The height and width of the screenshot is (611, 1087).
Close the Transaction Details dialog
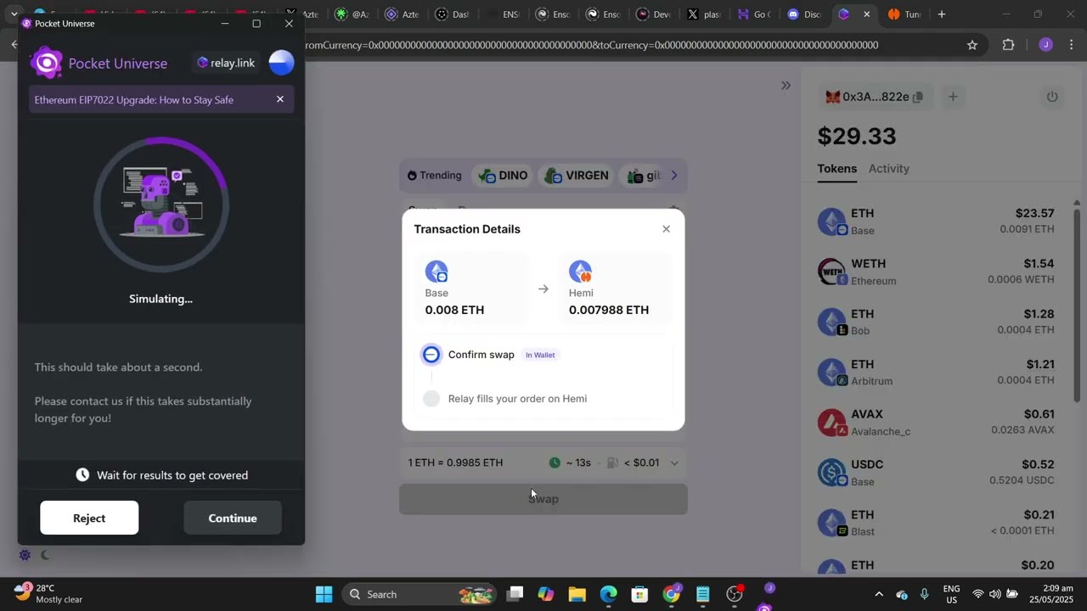[x=666, y=229]
